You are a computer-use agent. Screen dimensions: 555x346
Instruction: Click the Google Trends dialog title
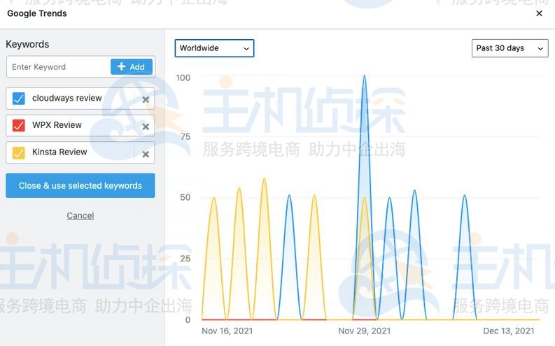tap(37, 13)
